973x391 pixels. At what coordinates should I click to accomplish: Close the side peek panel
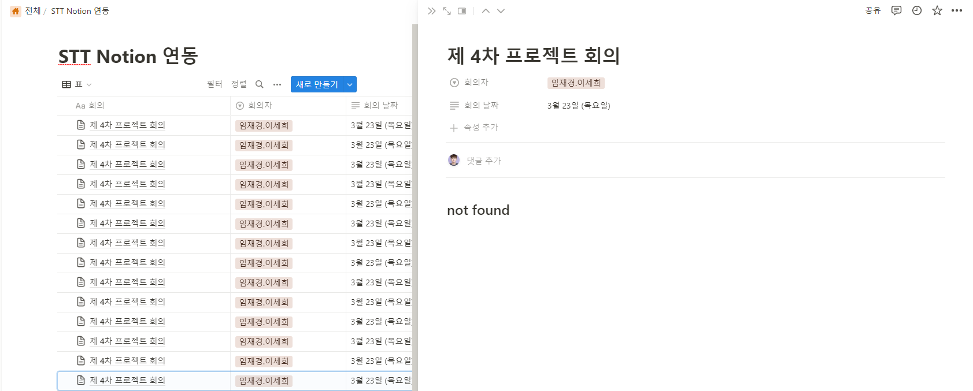coord(431,11)
